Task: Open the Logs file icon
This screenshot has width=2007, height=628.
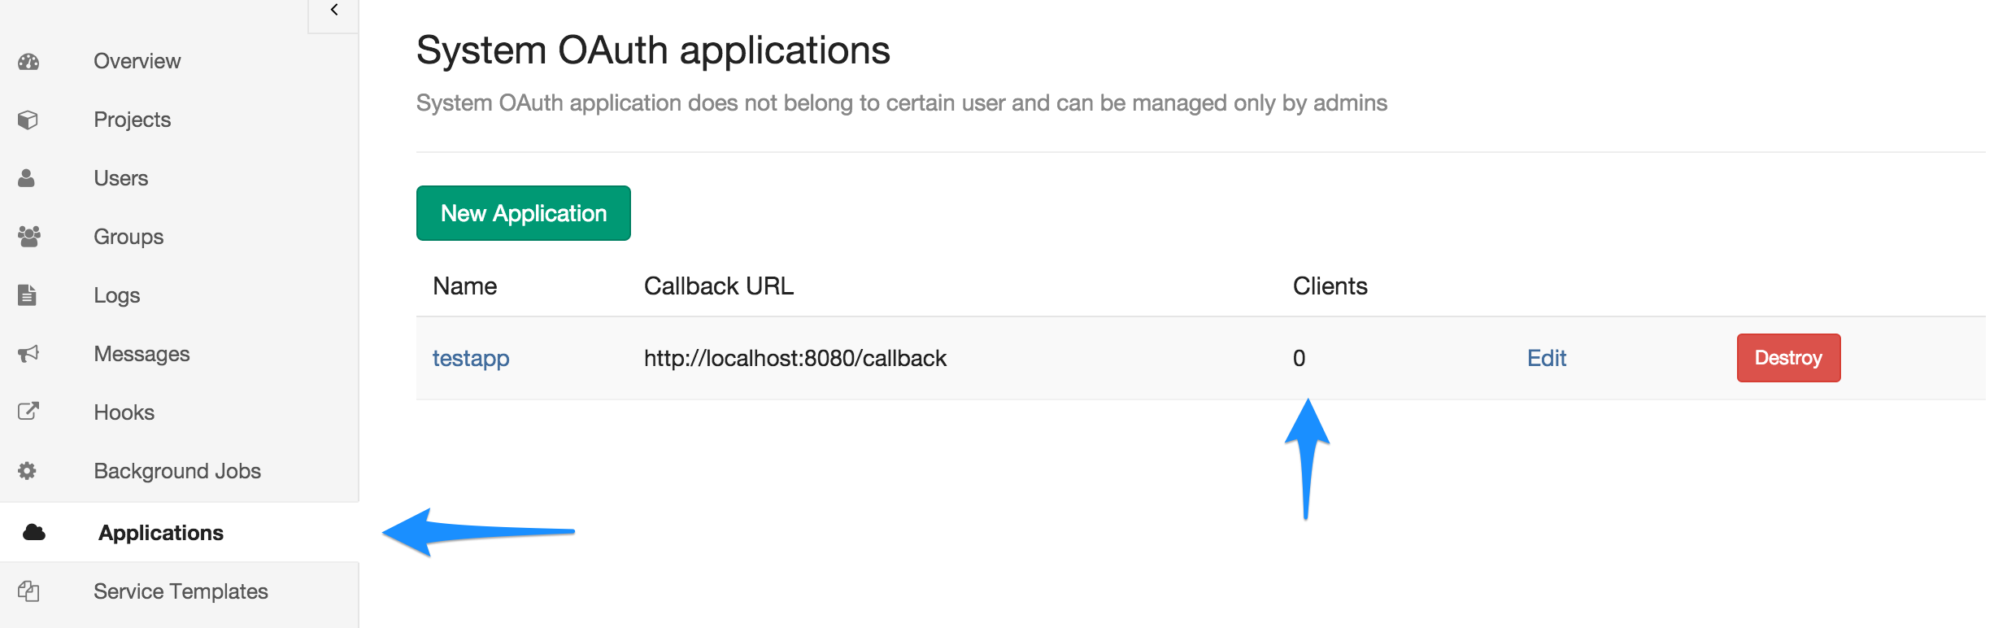Action: click(x=27, y=294)
